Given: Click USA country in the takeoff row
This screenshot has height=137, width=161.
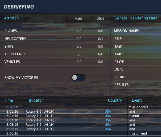Looking at the screenshot, I should [108, 116].
